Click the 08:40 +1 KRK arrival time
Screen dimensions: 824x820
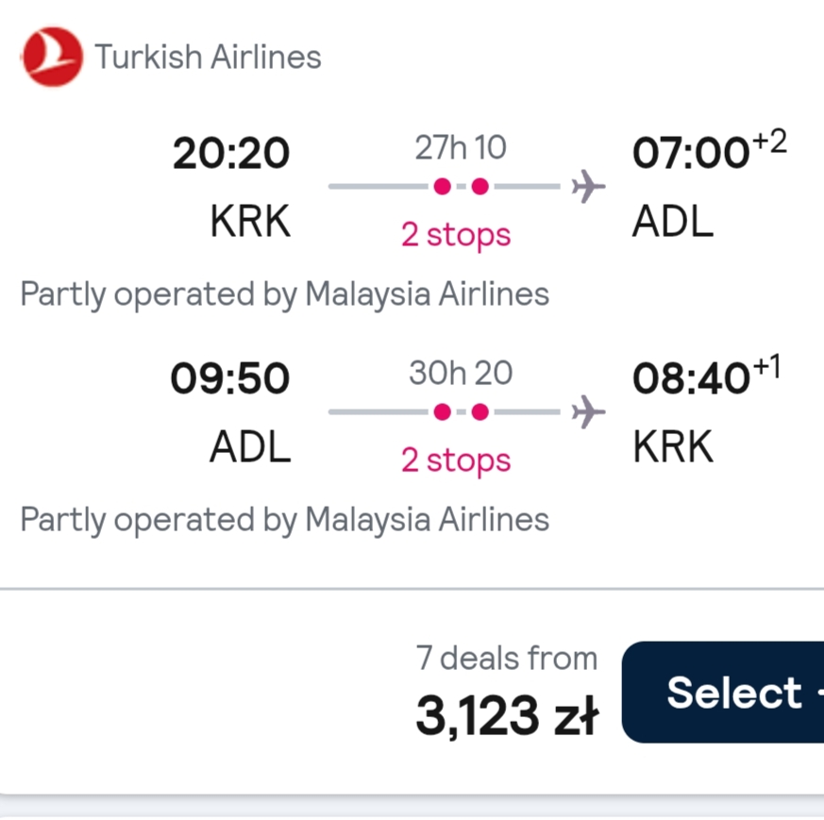pos(707,375)
